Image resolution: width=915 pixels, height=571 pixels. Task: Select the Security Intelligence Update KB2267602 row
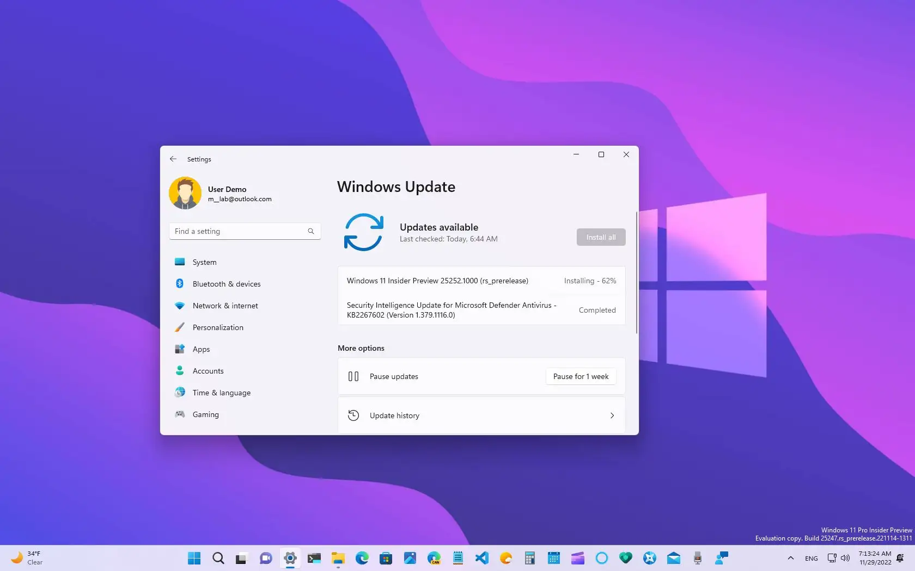(x=481, y=310)
